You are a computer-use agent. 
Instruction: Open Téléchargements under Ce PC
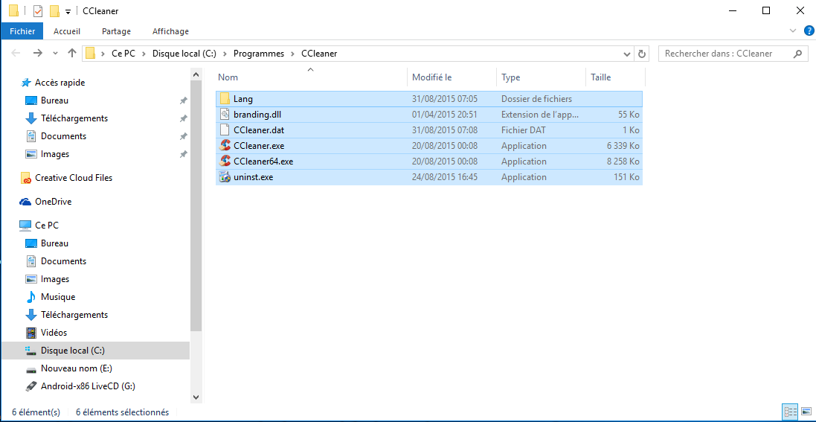point(74,315)
